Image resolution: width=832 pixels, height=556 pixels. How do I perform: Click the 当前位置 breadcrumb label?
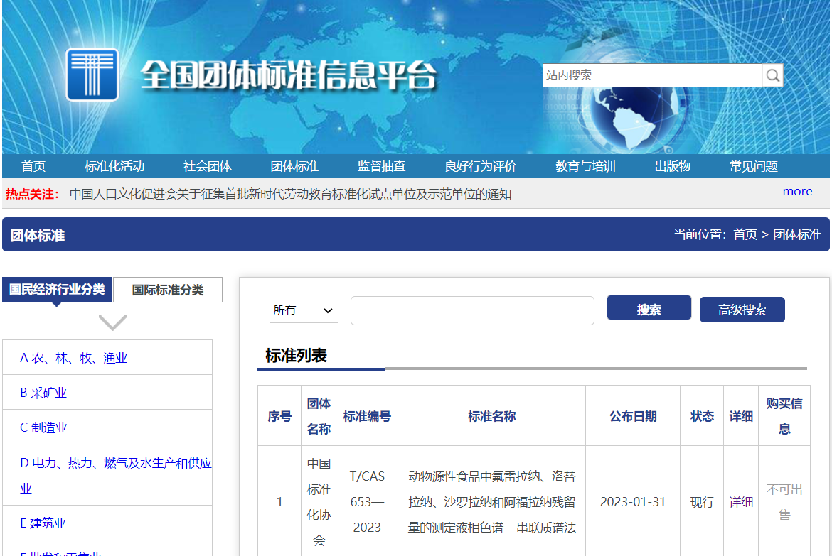click(700, 234)
